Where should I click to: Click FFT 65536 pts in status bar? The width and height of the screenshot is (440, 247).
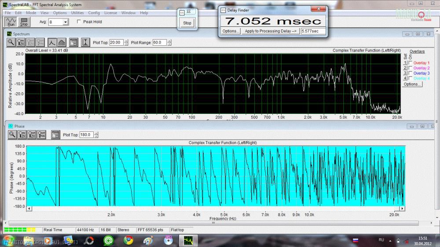coord(150,230)
